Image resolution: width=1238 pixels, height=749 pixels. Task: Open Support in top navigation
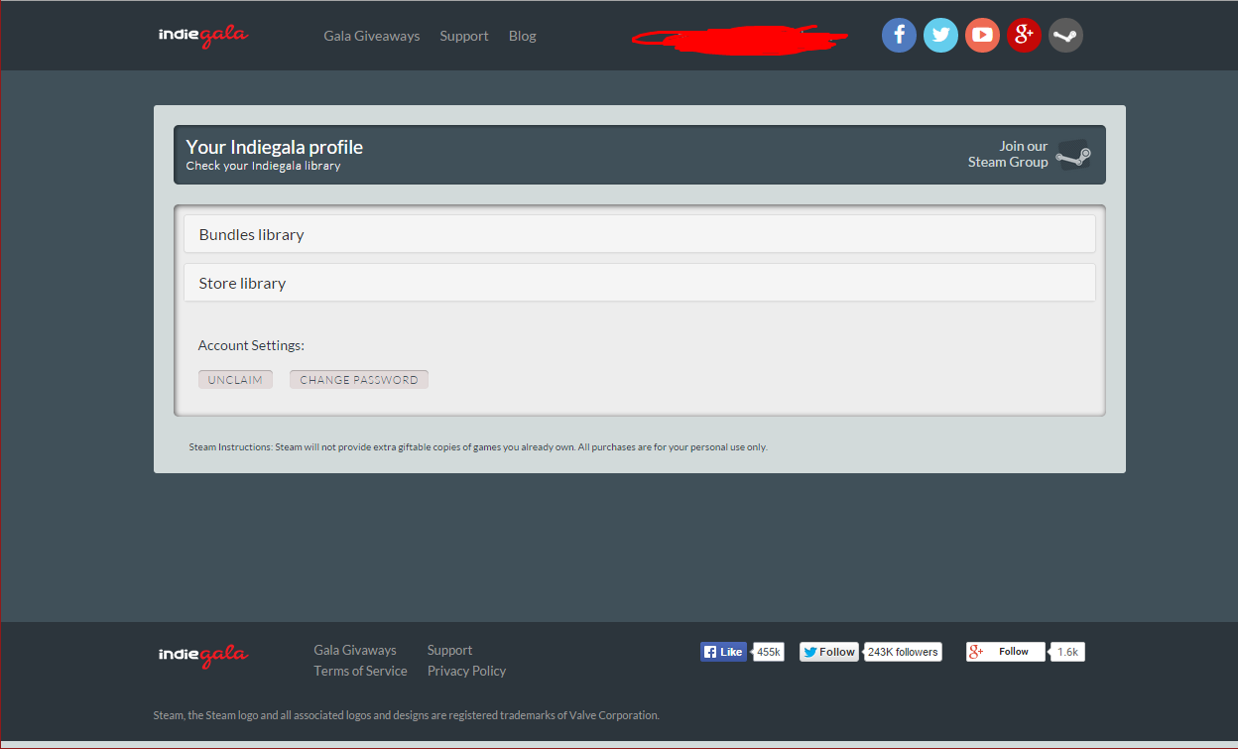tap(463, 36)
